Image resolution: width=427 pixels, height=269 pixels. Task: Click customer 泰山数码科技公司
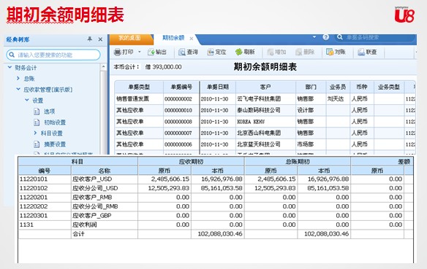[x=259, y=110]
